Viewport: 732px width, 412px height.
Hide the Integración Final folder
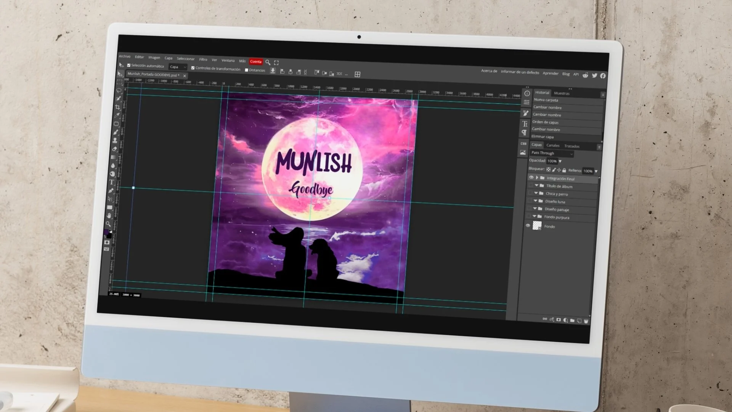pos(531,177)
